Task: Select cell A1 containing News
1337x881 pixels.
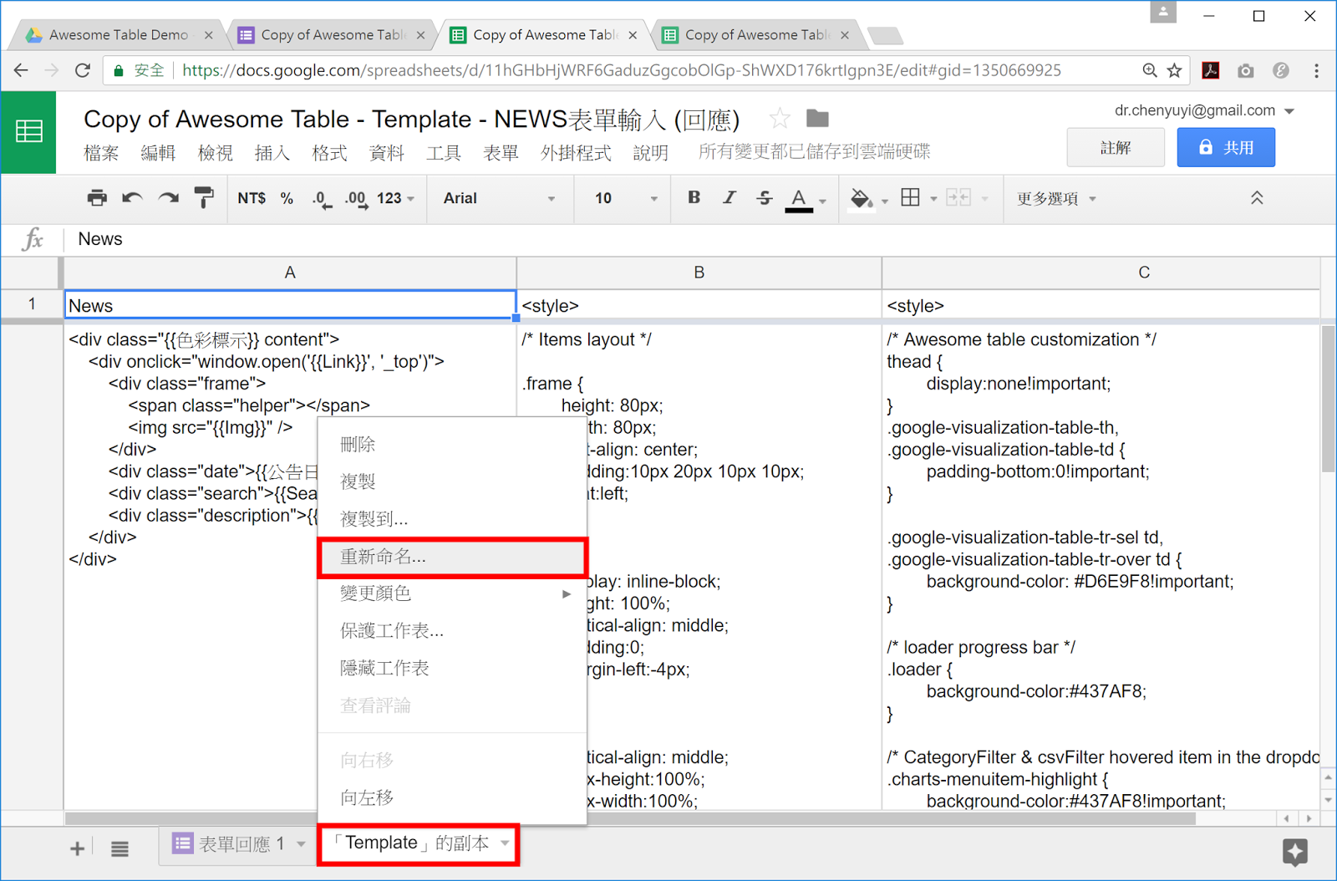Action: [x=290, y=305]
